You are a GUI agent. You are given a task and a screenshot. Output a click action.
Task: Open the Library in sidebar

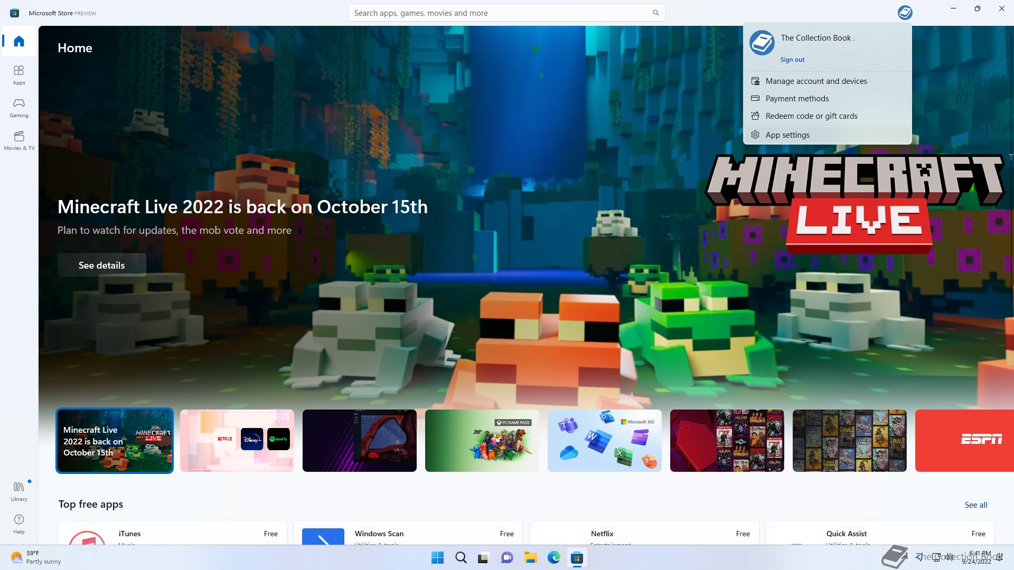[x=19, y=491]
